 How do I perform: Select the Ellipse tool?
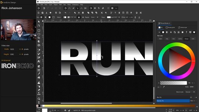(39, 34)
